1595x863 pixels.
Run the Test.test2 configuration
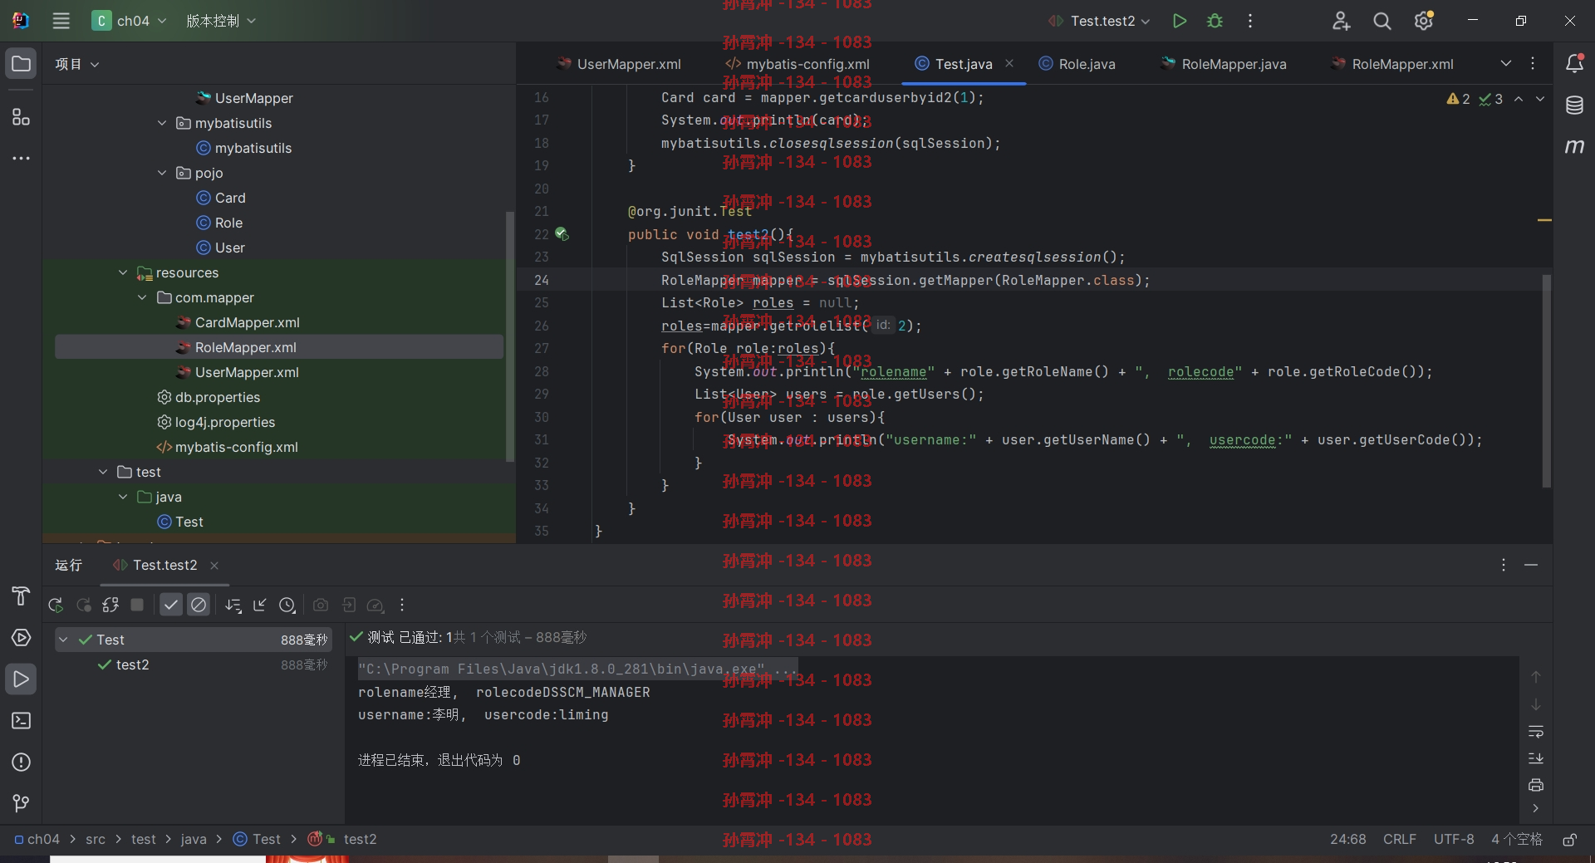(1179, 21)
